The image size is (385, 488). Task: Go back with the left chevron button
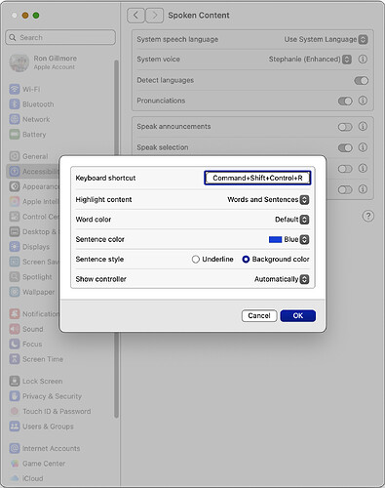tap(135, 16)
